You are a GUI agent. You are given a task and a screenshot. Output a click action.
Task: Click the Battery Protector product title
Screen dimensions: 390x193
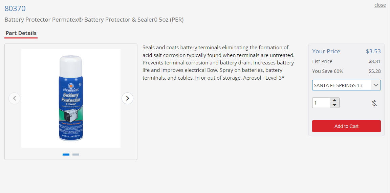click(x=94, y=20)
